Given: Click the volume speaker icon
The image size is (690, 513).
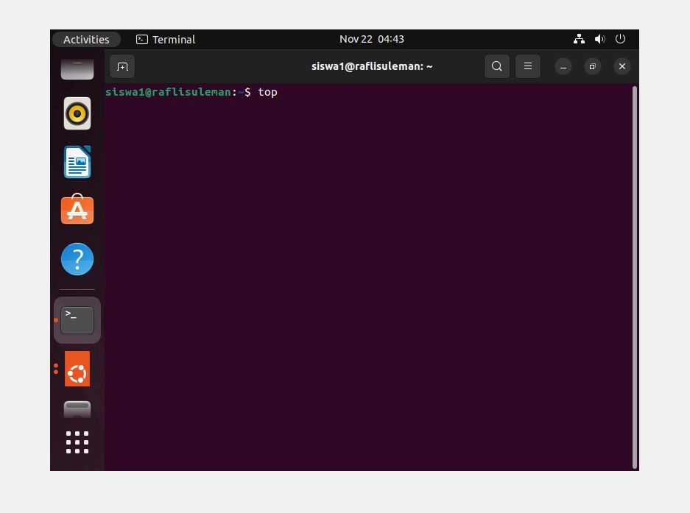Looking at the screenshot, I should [599, 39].
